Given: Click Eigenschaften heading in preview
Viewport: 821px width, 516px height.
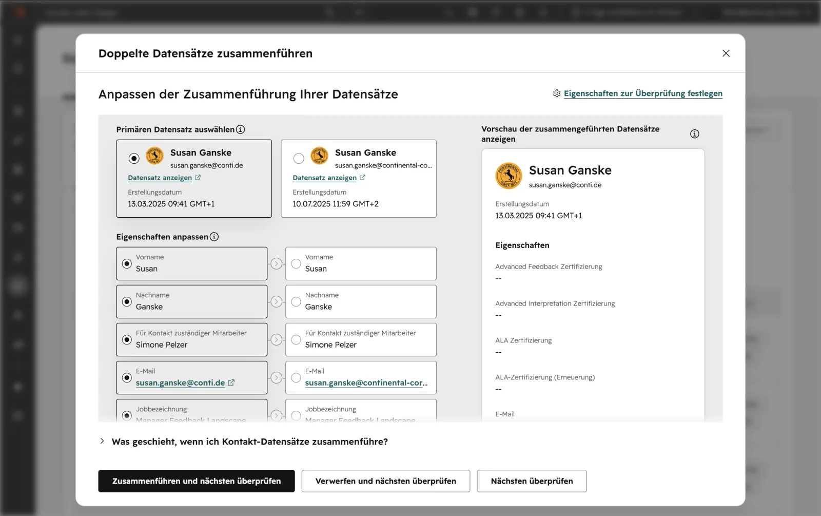Looking at the screenshot, I should click(522, 245).
